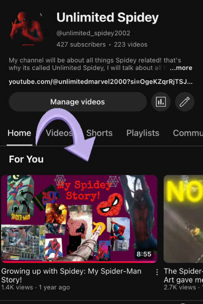
Task: Tap the For You section heading
Action: coord(26,159)
